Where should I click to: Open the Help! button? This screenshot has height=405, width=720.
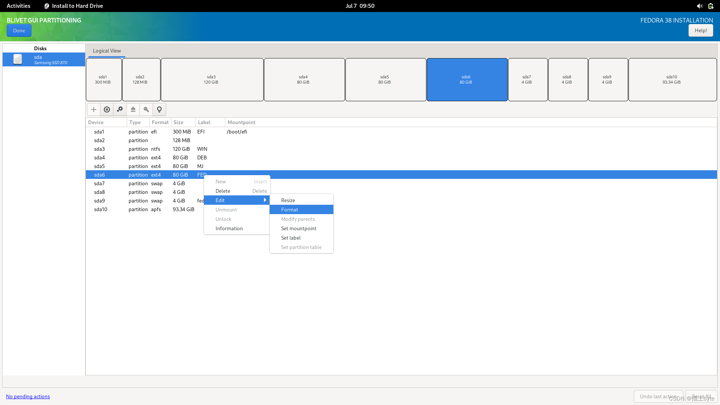click(x=700, y=30)
